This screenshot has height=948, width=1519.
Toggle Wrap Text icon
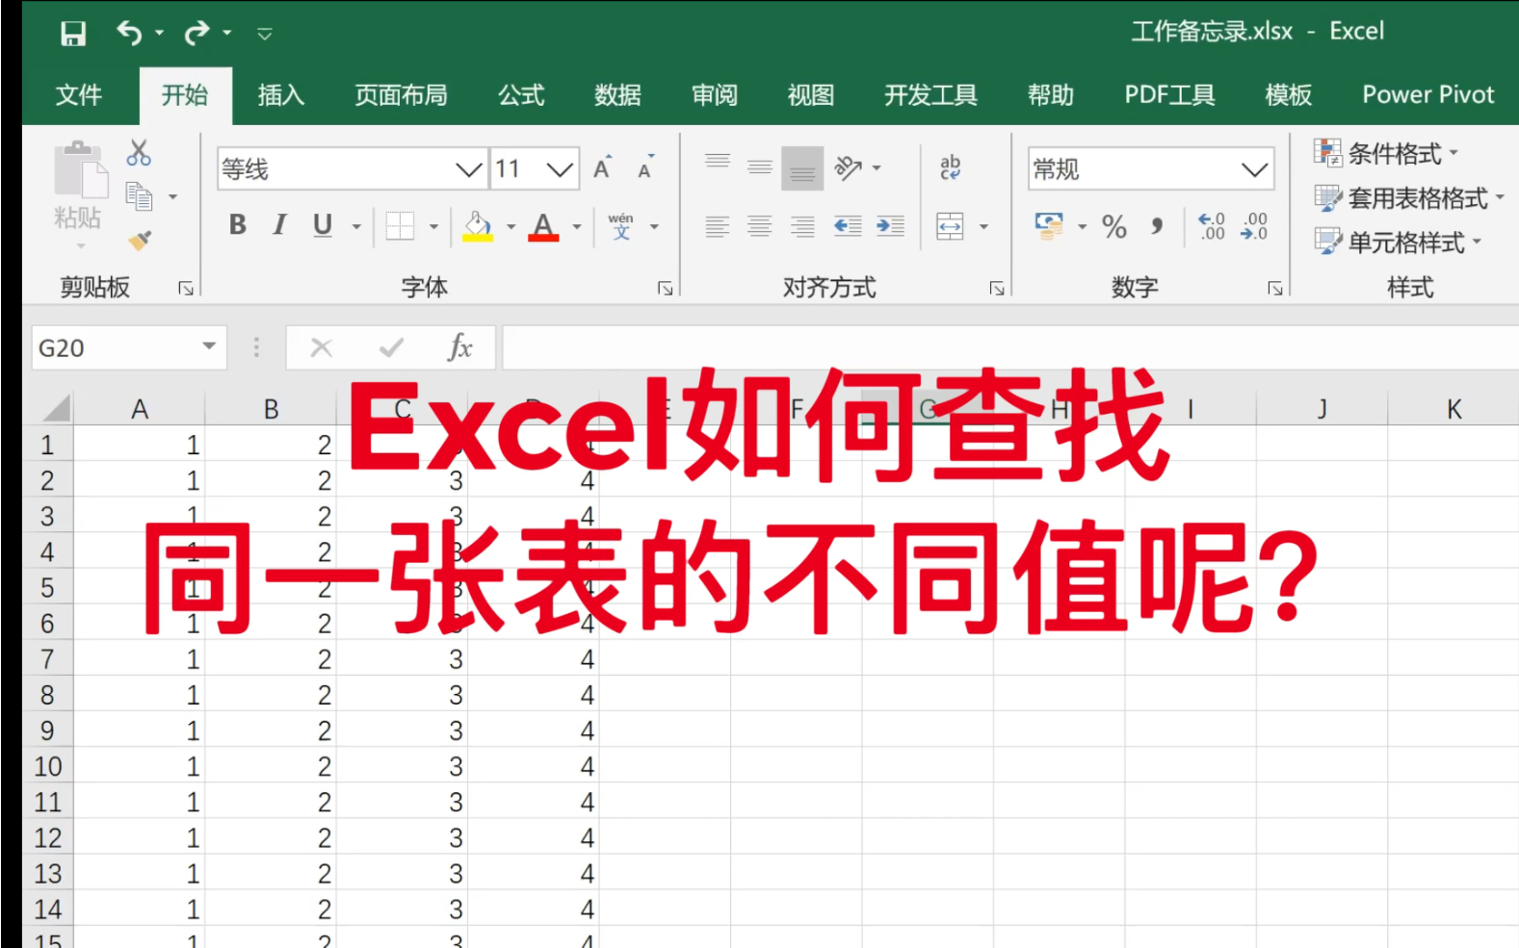tap(951, 167)
